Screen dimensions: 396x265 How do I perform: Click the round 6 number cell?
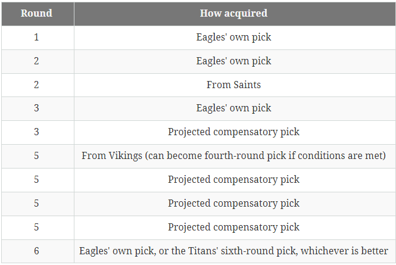pos(36,251)
